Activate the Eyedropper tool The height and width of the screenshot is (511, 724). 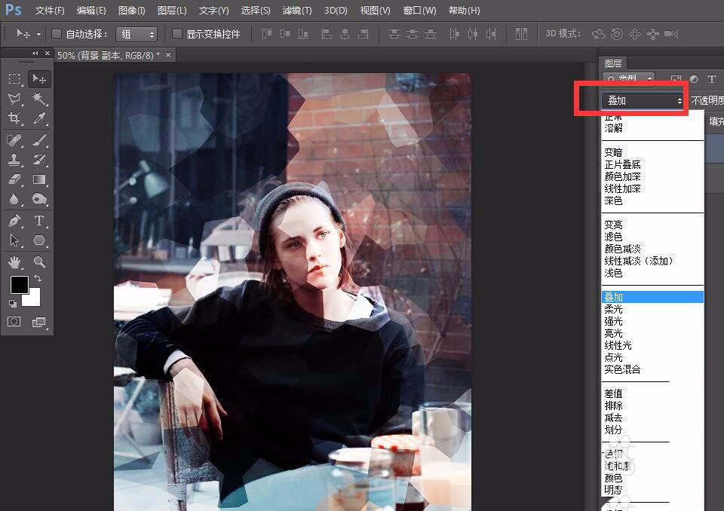tap(39, 119)
